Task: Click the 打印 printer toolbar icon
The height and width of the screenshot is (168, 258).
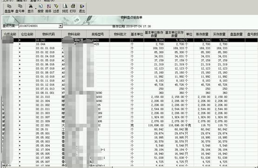Action: [73, 8]
